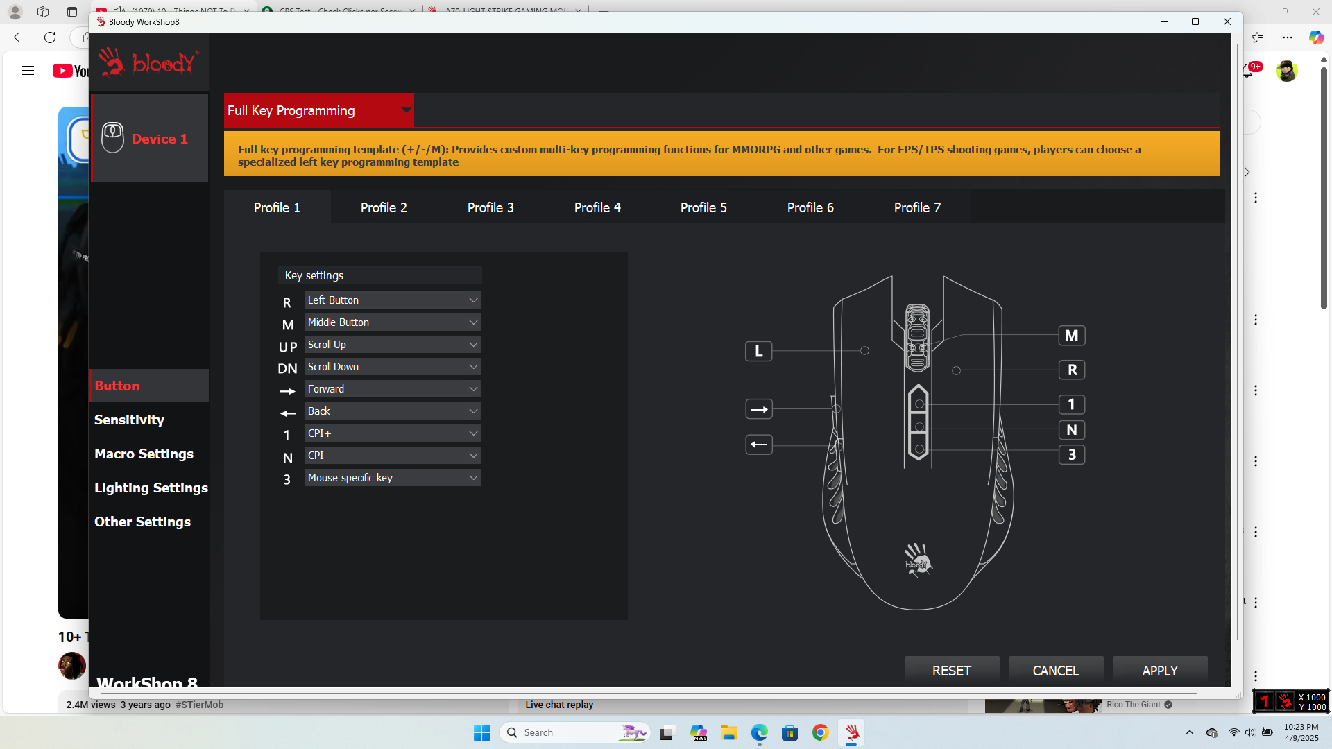Click the N button label on mouse diagram

pyautogui.click(x=1072, y=430)
